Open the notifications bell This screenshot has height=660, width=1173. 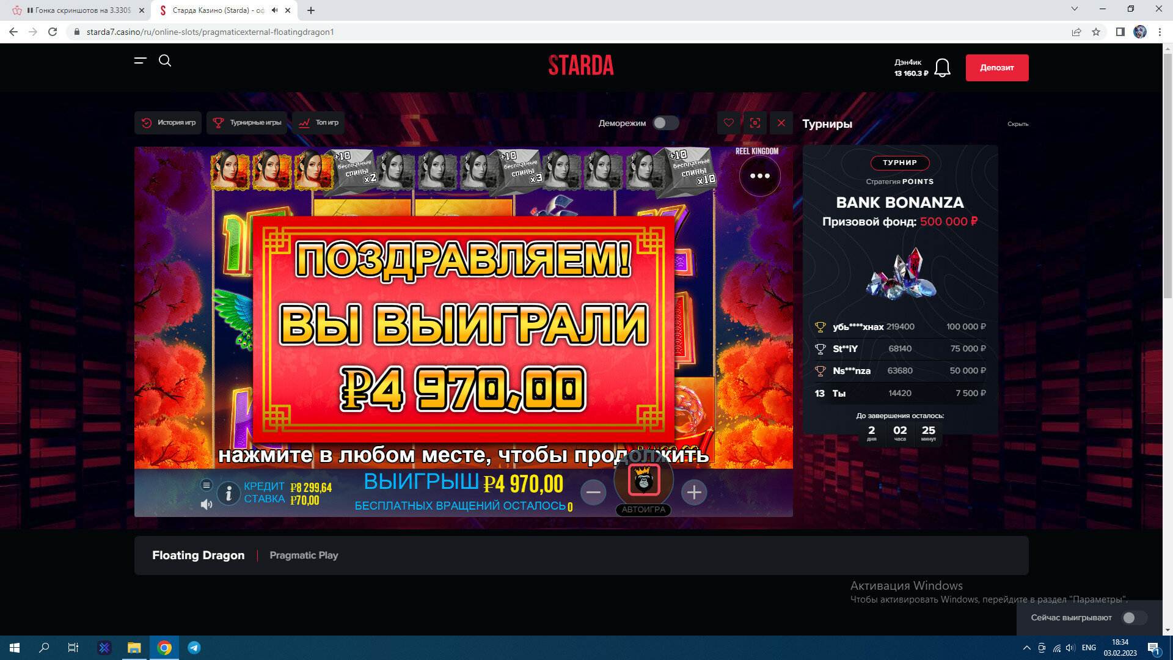[x=942, y=68]
